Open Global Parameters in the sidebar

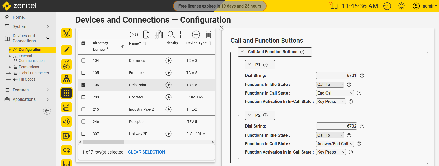point(34,73)
